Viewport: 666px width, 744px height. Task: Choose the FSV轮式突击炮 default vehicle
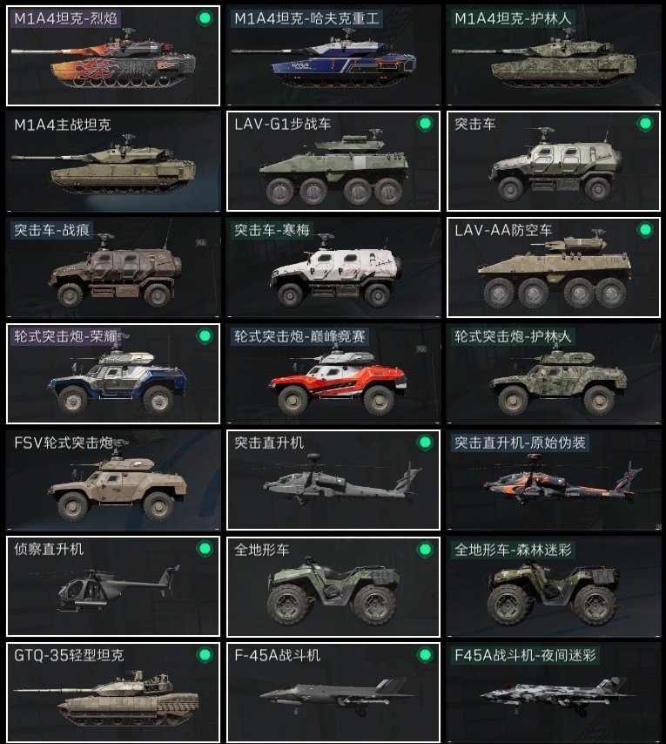click(x=113, y=480)
